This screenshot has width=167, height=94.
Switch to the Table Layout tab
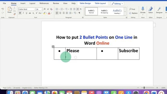click(100, 3)
